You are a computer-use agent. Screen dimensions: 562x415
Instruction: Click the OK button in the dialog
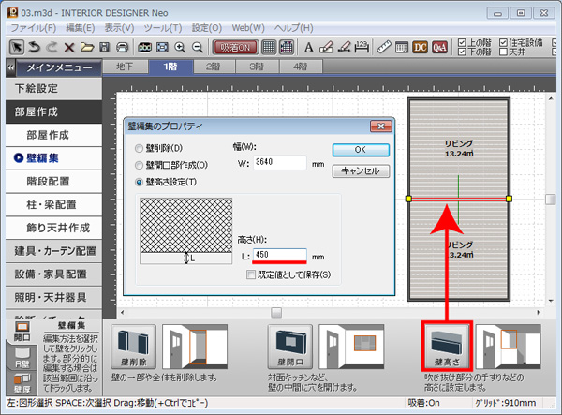pos(359,149)
